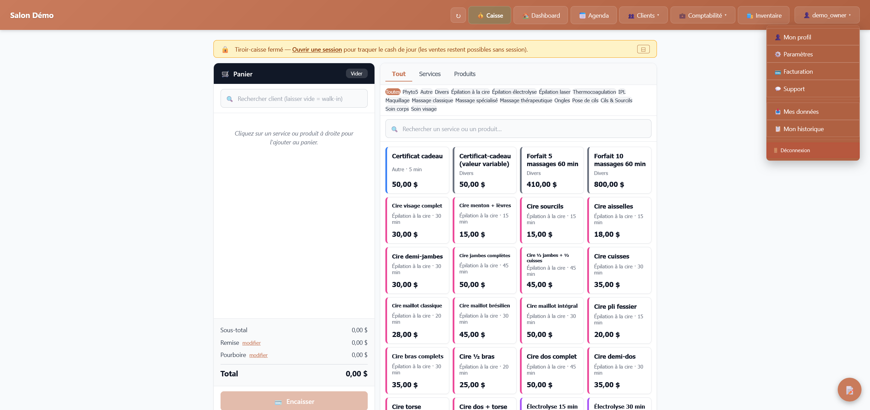The image size is (870, 410).
Task: Click the Salon Démo title
Action: coord(32,15)
